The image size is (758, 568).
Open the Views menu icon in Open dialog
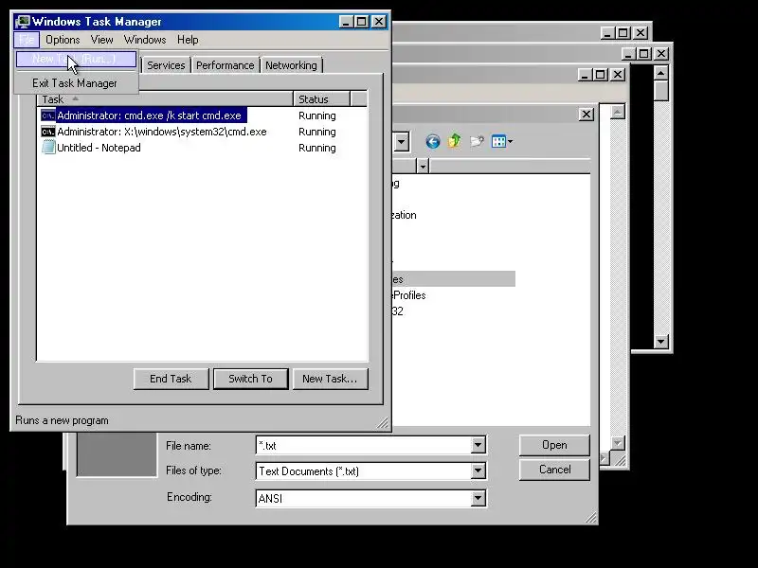(498, 141)
